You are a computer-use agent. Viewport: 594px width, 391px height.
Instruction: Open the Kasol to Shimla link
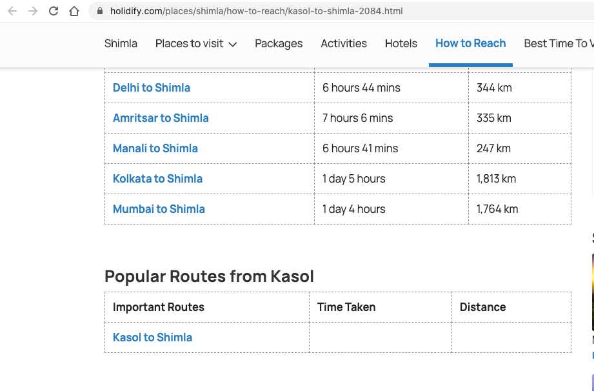[x=152, y=337]
